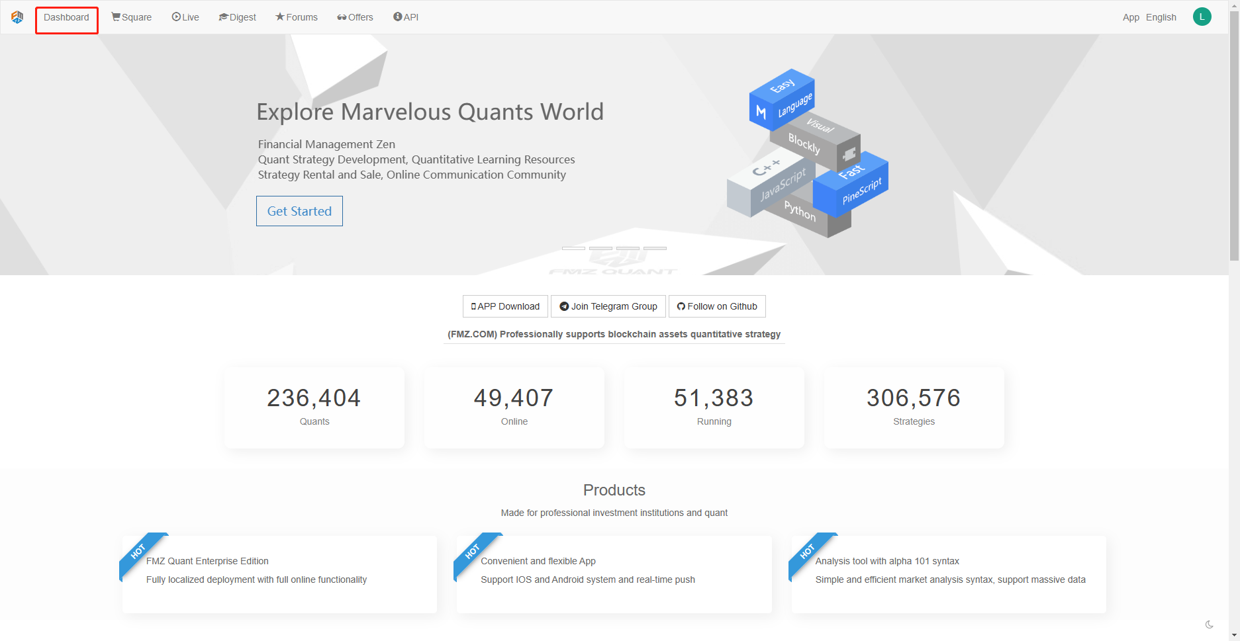Open the user avatar menu
The width and height of the screenshot is (1240, 641).
[x=1202, y=17]
